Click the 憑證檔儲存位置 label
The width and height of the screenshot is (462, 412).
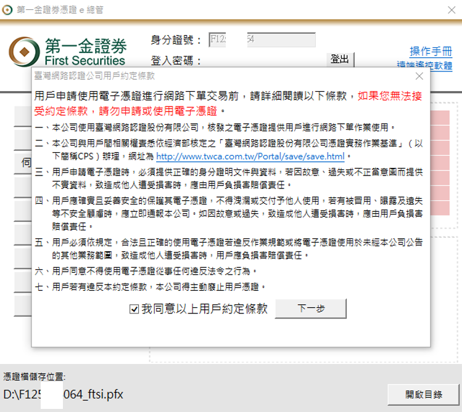tap(34, 376)
